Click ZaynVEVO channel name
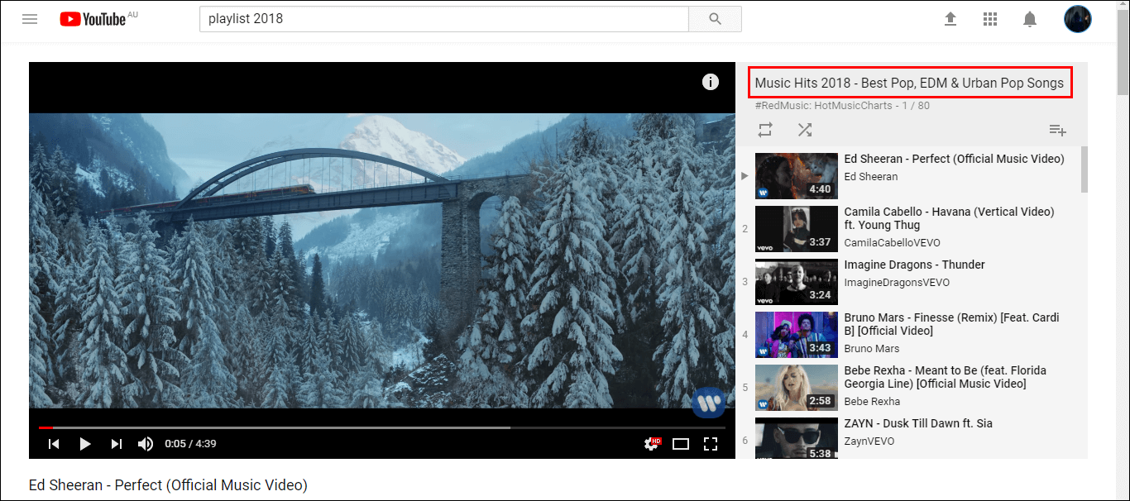The height and width of the screenshot is (501, 1130). (x=869, y=441)
